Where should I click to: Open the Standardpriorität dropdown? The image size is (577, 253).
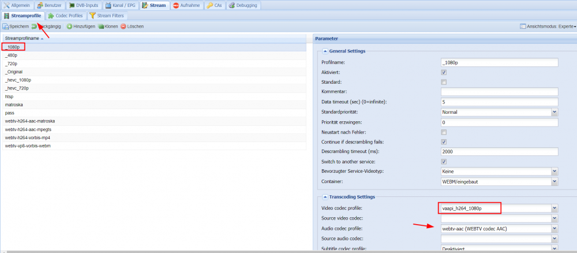coord(554,111)
